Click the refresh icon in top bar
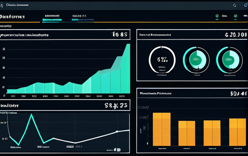 (234, 5)
